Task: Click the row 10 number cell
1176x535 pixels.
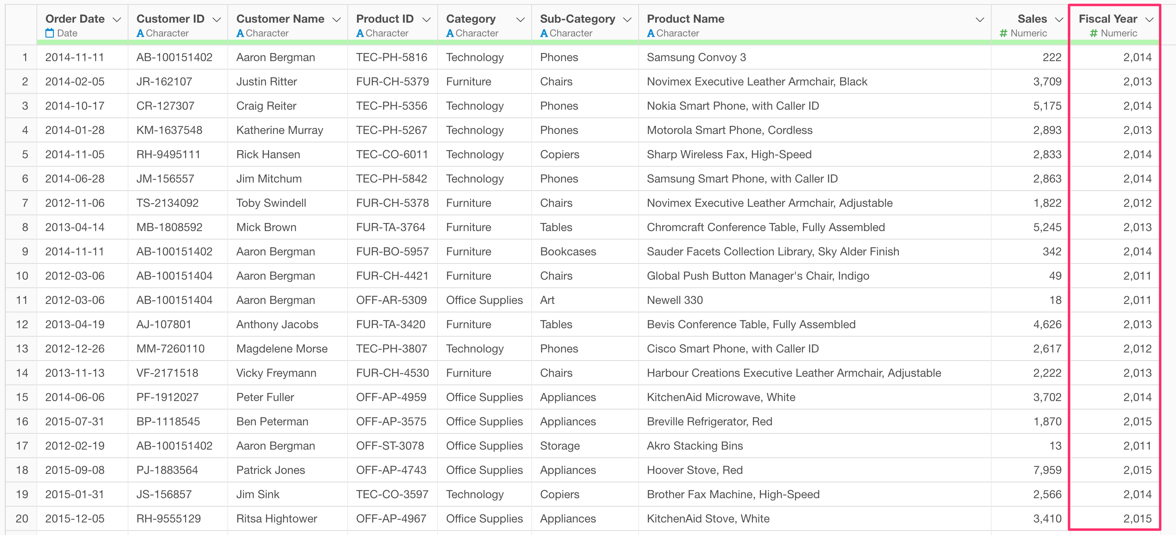Action: [22, 276]
